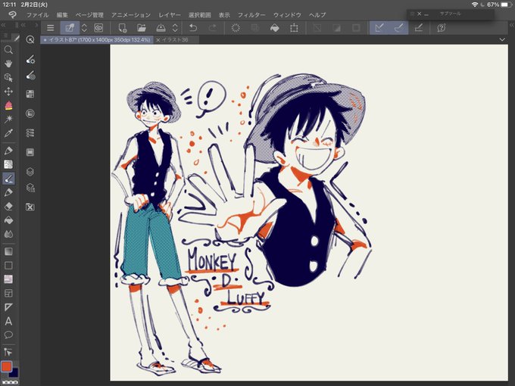This screenshot has height=386, width=515.
Task: Click the Scale/Rotate transform icon
Action: click(x=294, y=28)
